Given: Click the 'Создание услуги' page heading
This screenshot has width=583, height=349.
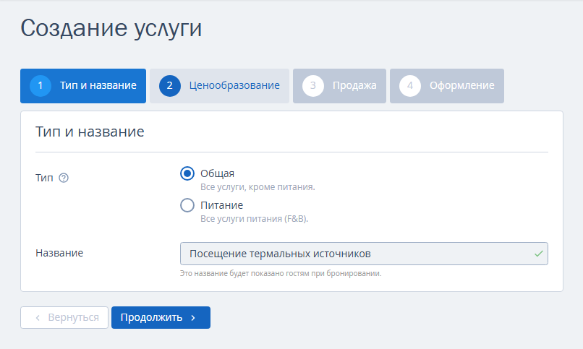Looking at the screenshot, I should point(111,28).
